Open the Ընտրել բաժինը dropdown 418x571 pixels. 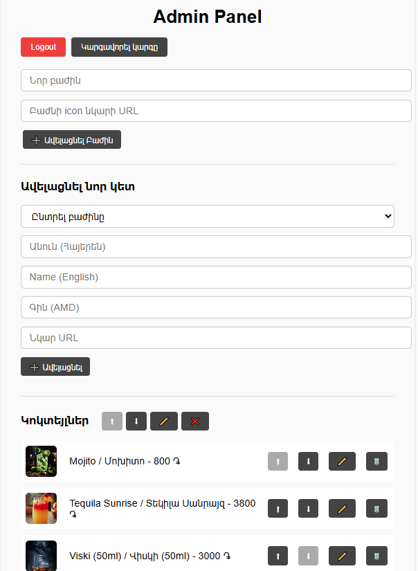pyautogui.click(x=208, y=217)
